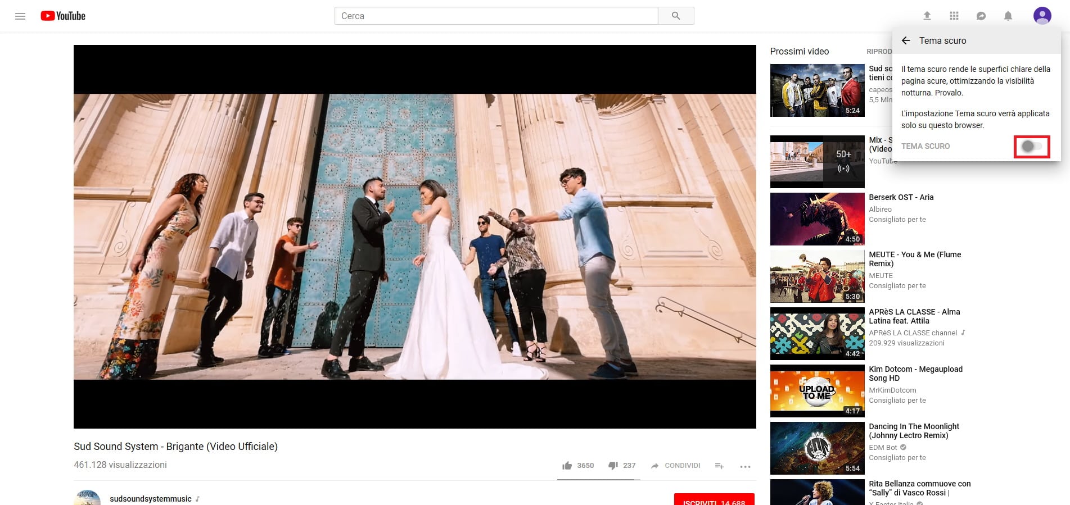Open Berserk OST - Aria video thumbnail

pos(817,219)
